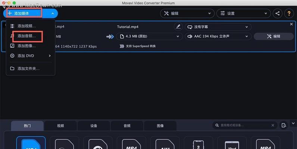This screenshot has height=149, width=297.
Task: Select the iPad device preset
Action: click(232, 143)
